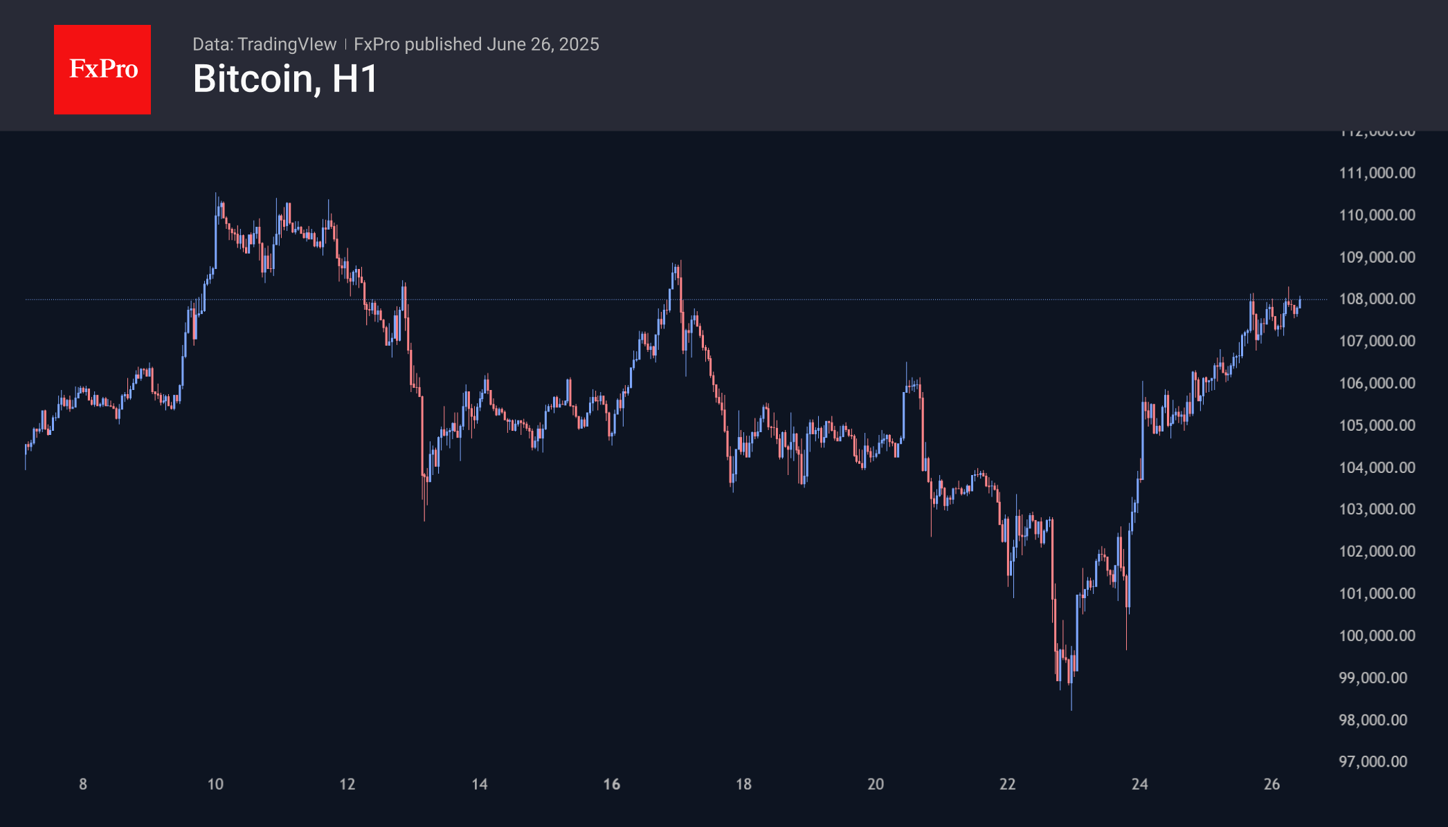Click the "Bitcoin, H1" chart title
The height and width of the screenshot is (827, 1448).
coord(285,79)
